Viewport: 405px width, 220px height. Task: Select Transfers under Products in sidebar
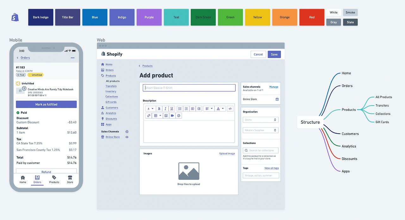pyautogui.click(x=111, y=86)
